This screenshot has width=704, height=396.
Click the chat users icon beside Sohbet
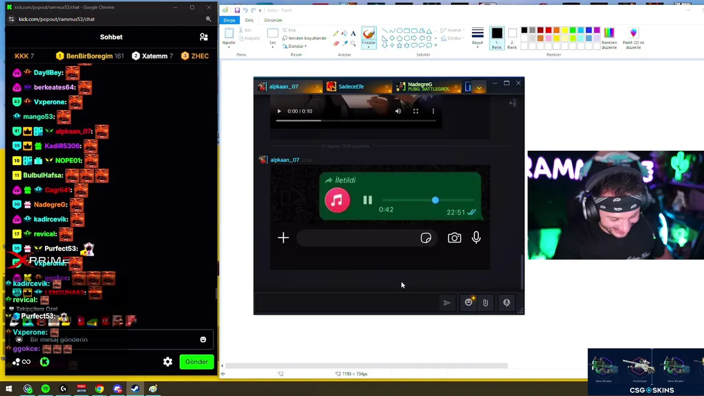[x=204, y=37]
